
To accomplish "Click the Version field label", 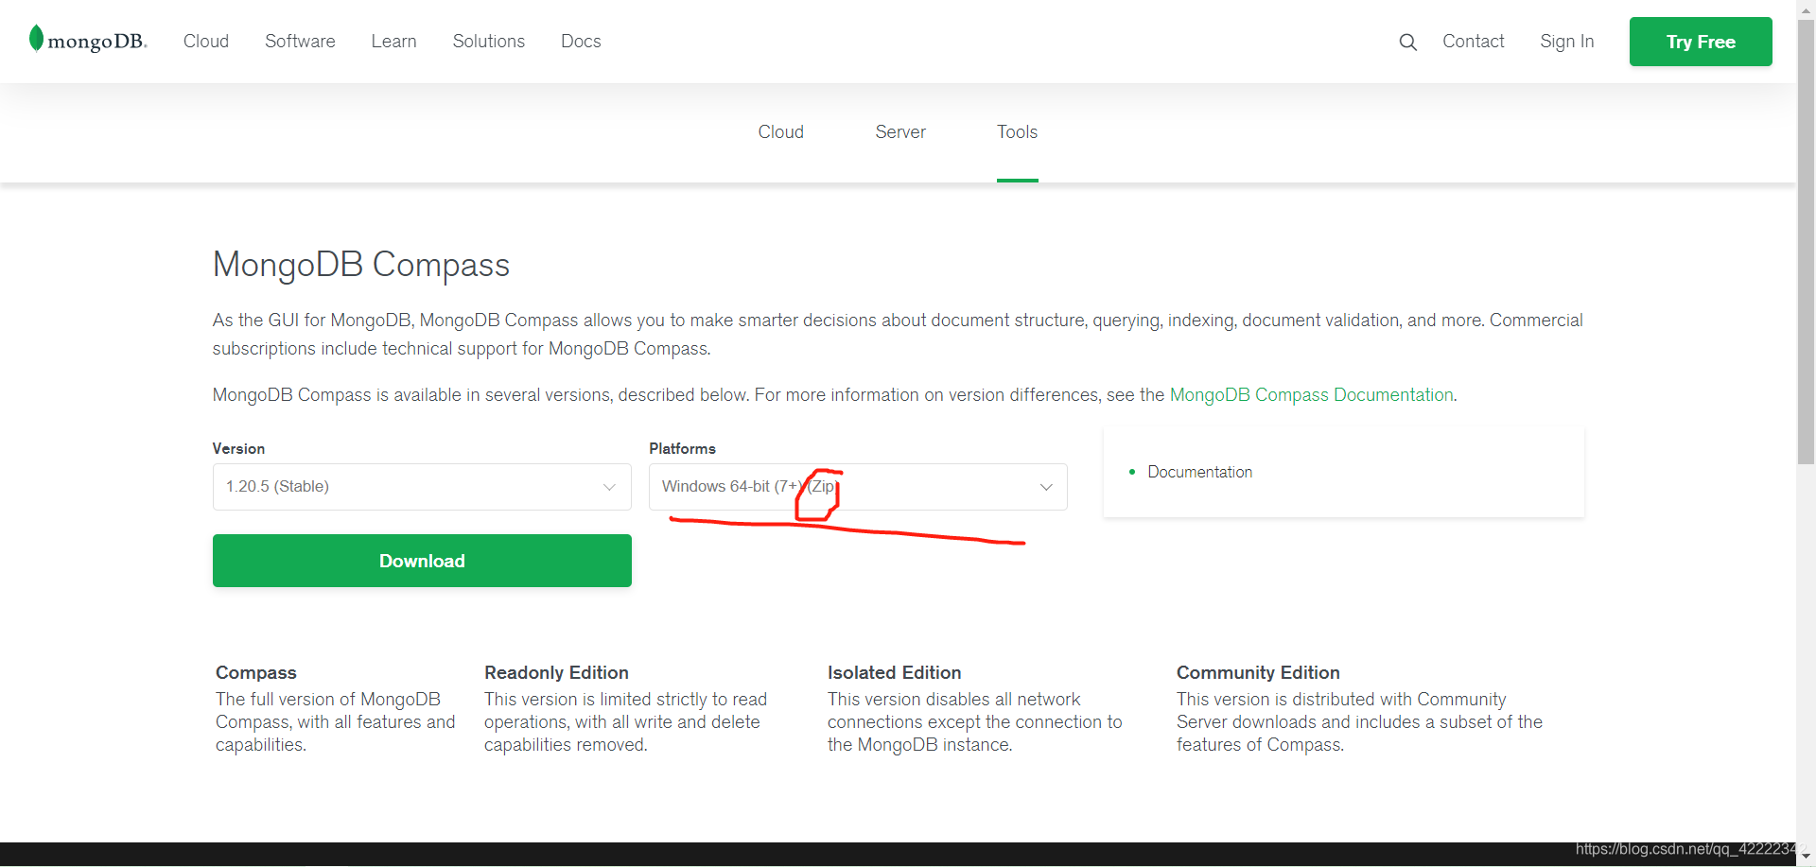I will click(x=238, y=448).
